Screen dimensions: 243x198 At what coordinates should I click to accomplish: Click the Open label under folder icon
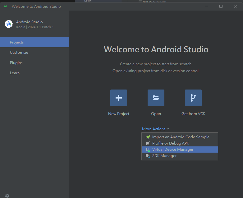coord(156,114)
